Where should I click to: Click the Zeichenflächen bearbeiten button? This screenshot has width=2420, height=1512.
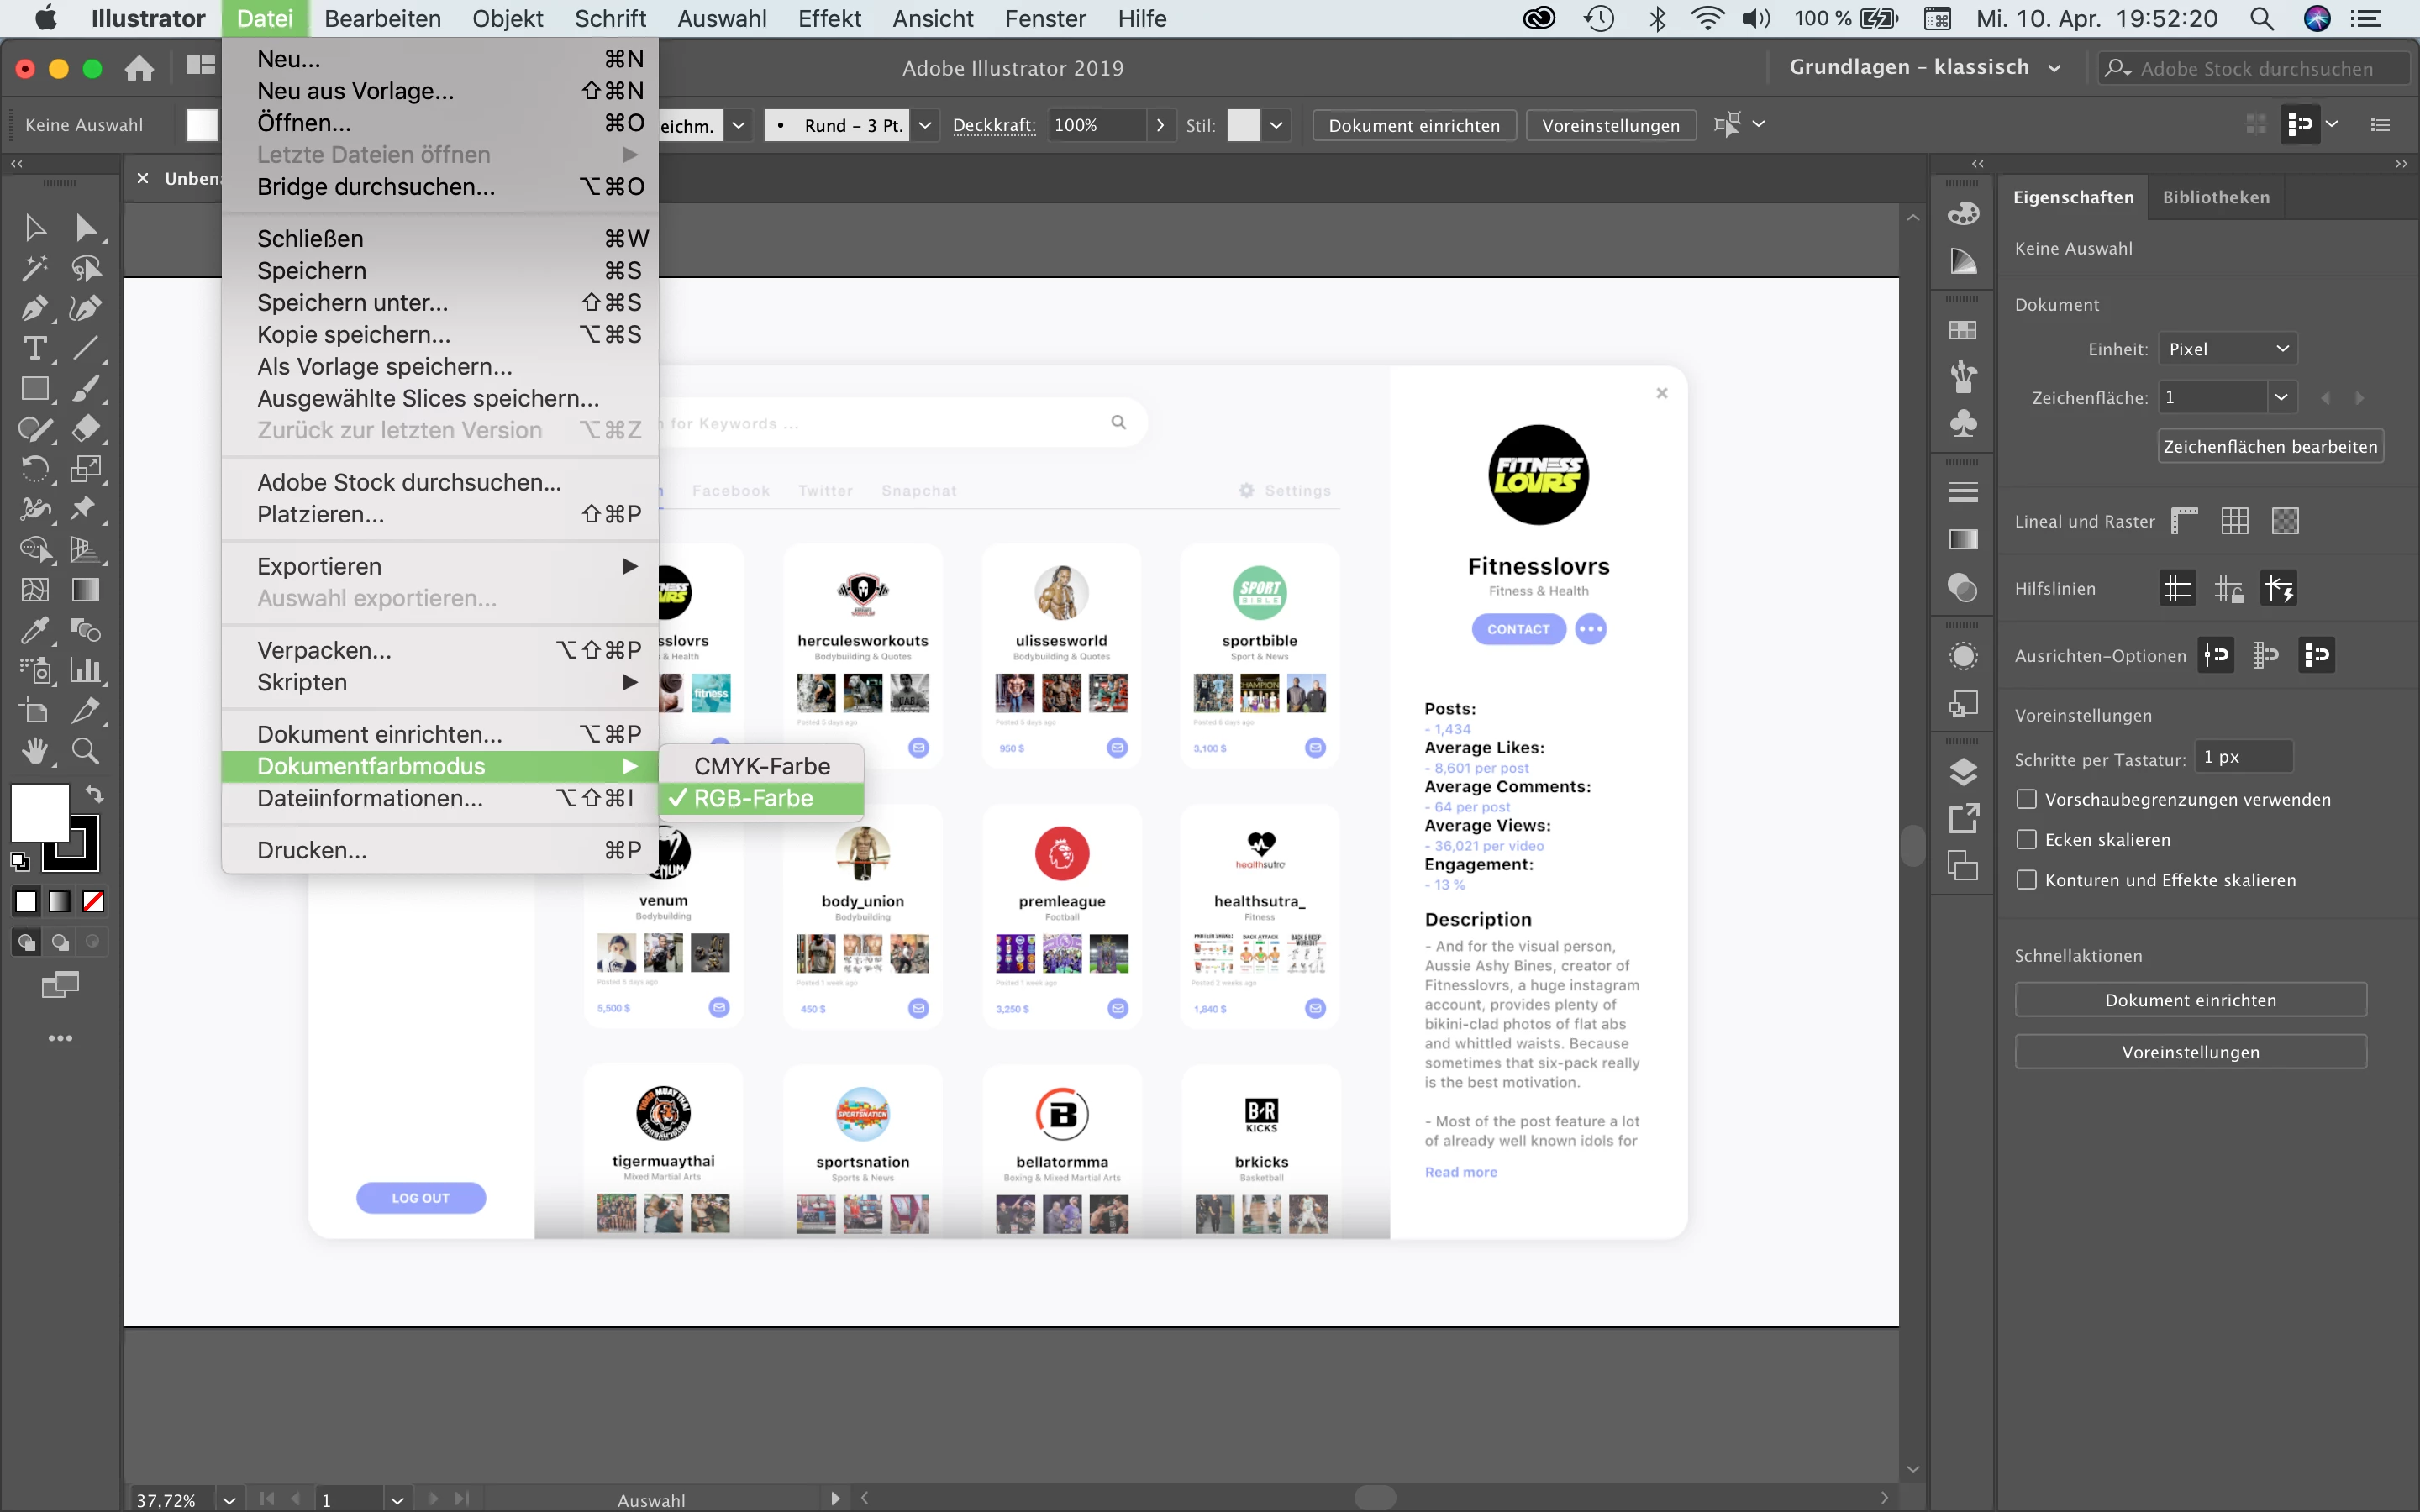tap(2269, 446)
